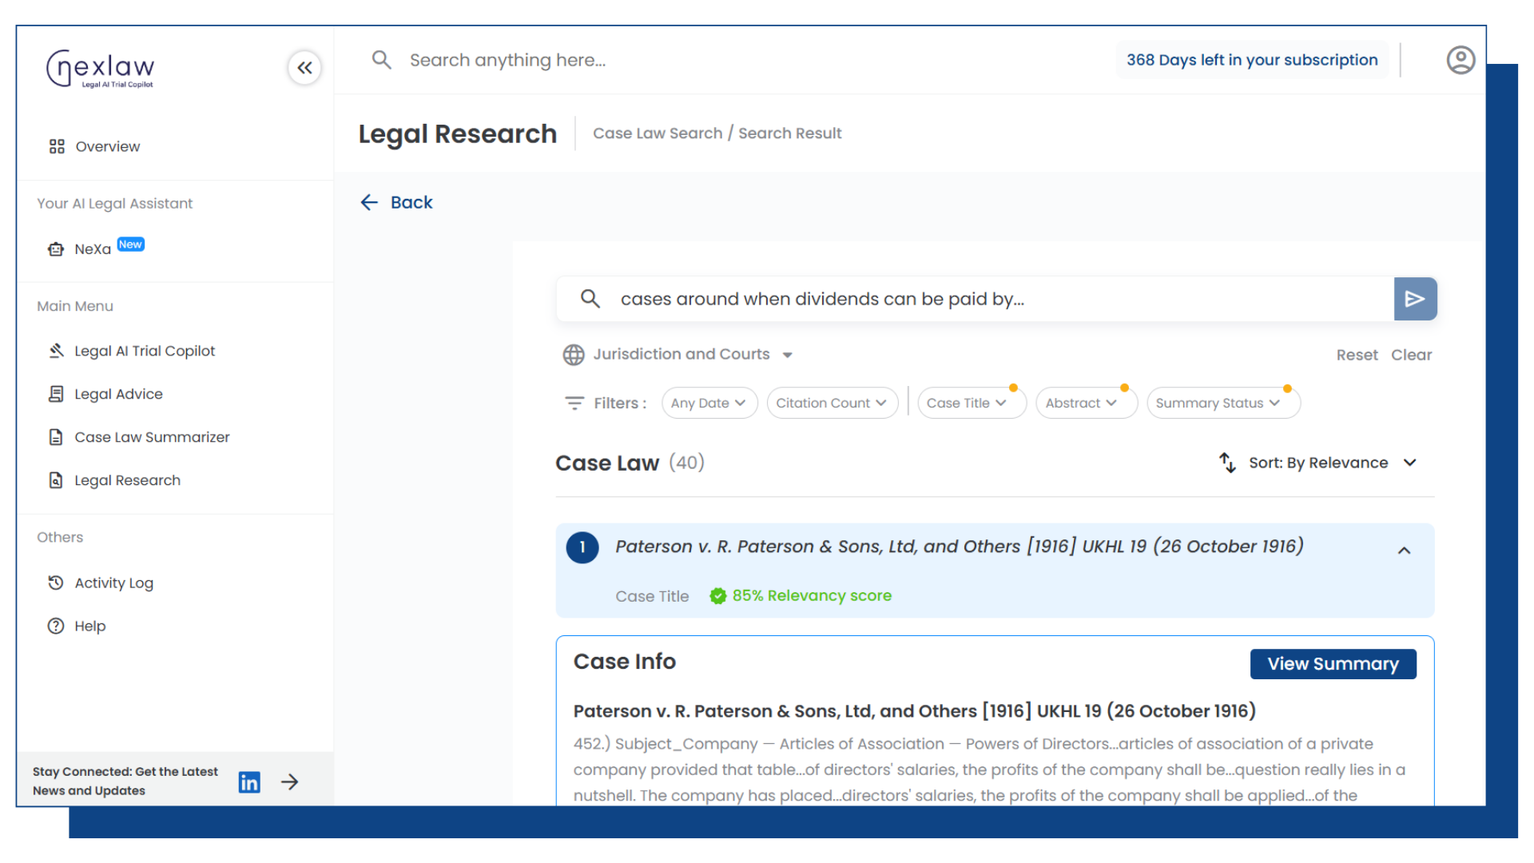This screenshot has height=863, width=1534.
Task: Click the Legal AI Trial Copilot gavel icon
Action: [56, 351]
